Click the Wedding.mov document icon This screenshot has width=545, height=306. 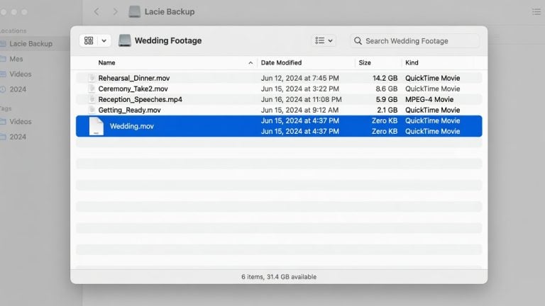coord(97,126)
